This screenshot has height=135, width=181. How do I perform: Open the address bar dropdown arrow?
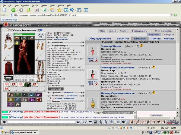pyautogui.click(x=172, y=15)
